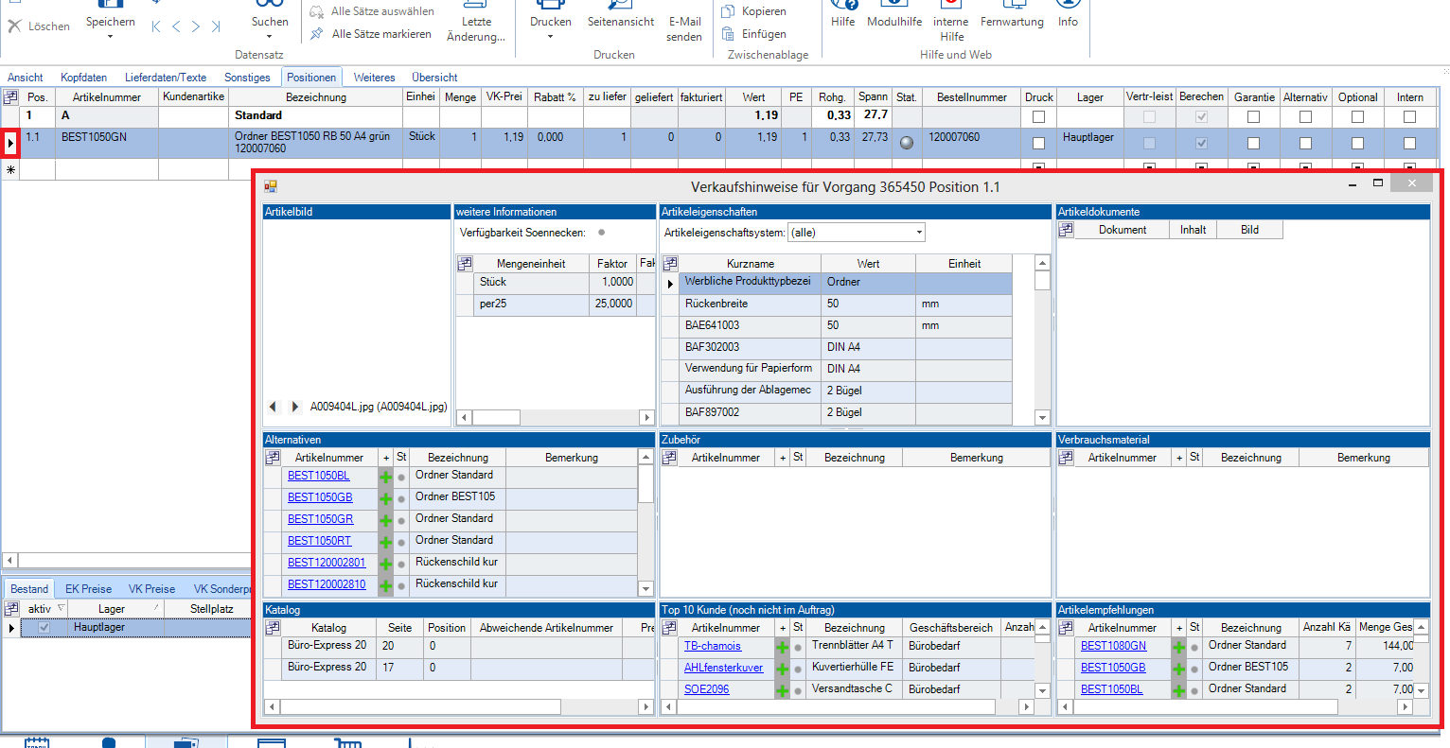Enable Optional checkbox in Standard row

(x=1357, y=116)
